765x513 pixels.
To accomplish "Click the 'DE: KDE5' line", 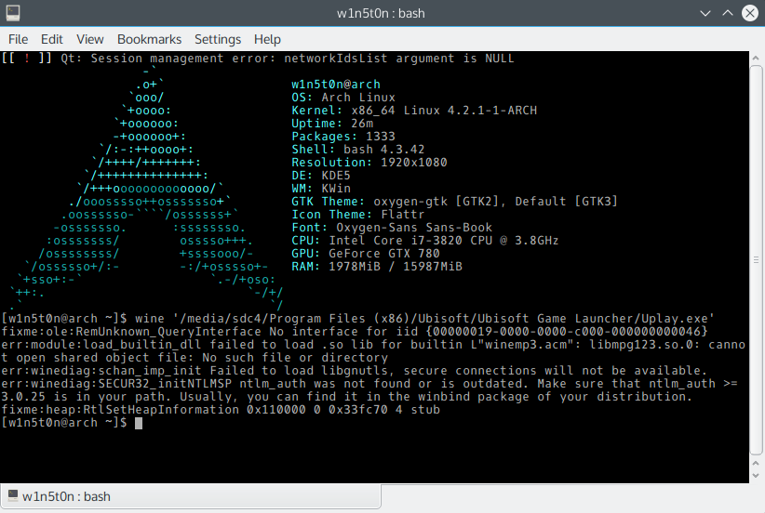I will pyautogui.click(x=321, y=176).
